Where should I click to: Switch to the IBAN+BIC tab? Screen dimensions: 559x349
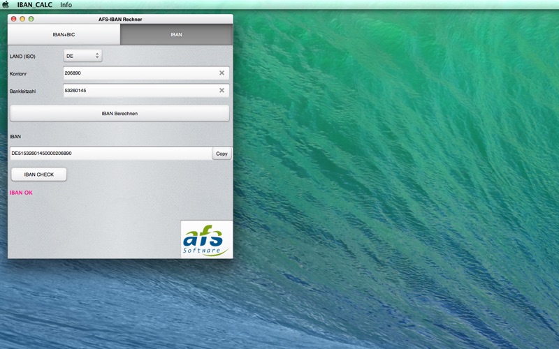[x=64, y=34]
